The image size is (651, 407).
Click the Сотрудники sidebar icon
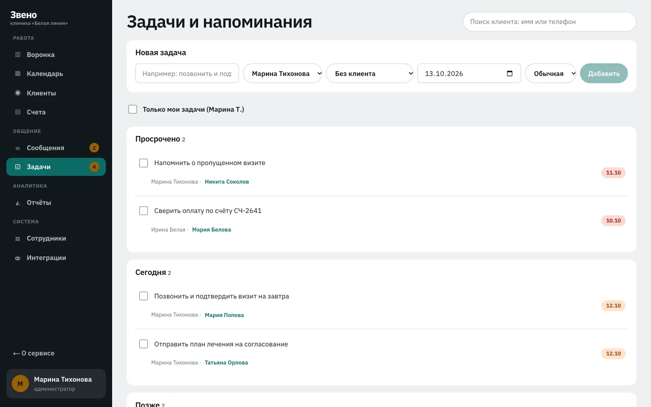(18, 238)
